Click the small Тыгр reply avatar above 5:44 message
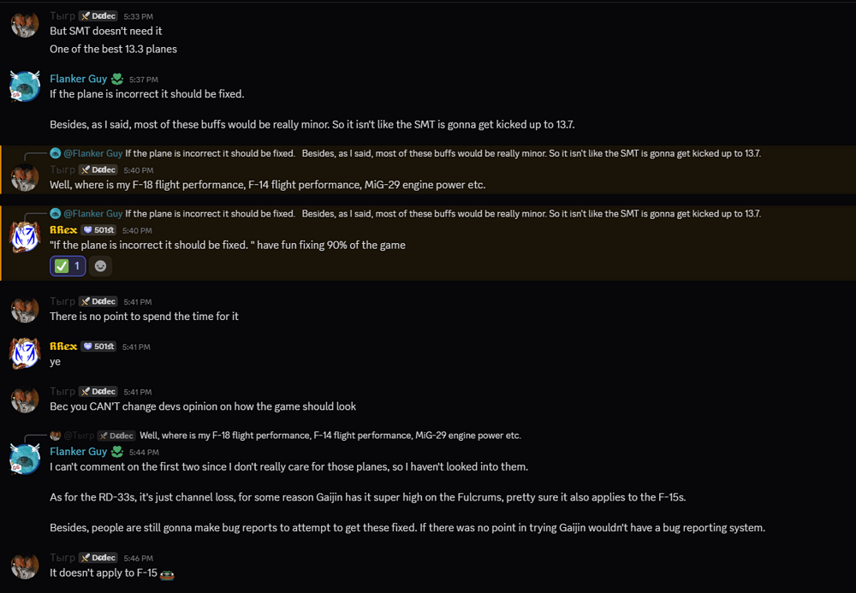Viewport: 856px width, 593px height. click(55, 436)
